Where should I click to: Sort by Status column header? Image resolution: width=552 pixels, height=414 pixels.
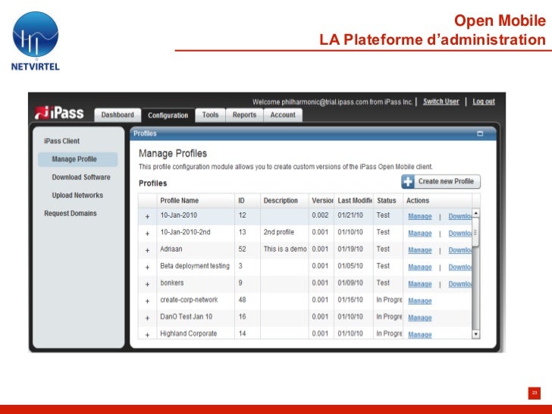(388, 201)
